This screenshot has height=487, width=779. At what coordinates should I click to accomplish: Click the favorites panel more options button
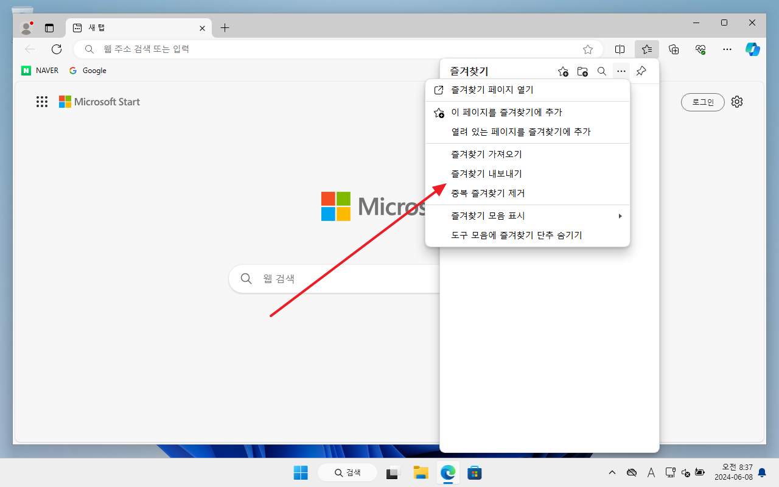(621, 71)
